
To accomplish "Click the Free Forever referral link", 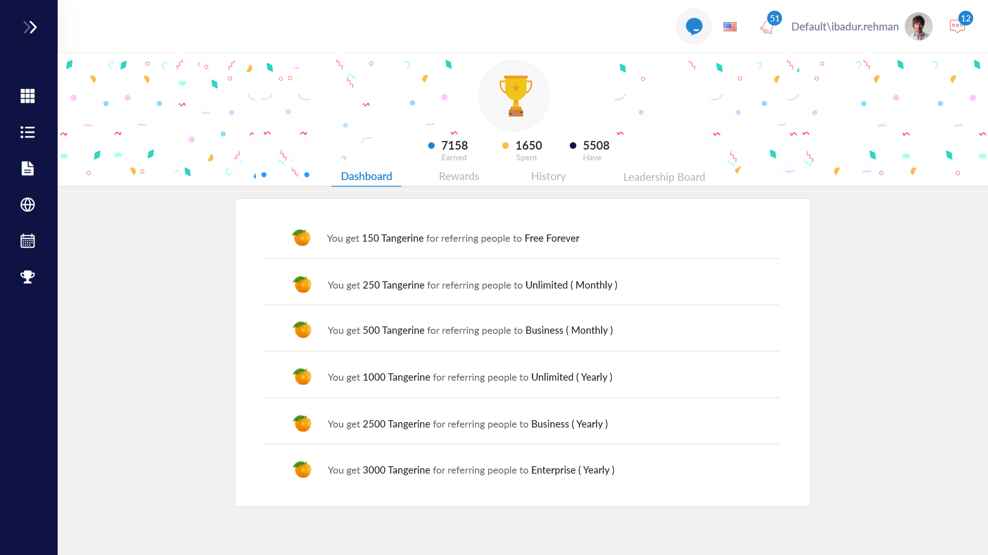I will click(x=552, y=238).
